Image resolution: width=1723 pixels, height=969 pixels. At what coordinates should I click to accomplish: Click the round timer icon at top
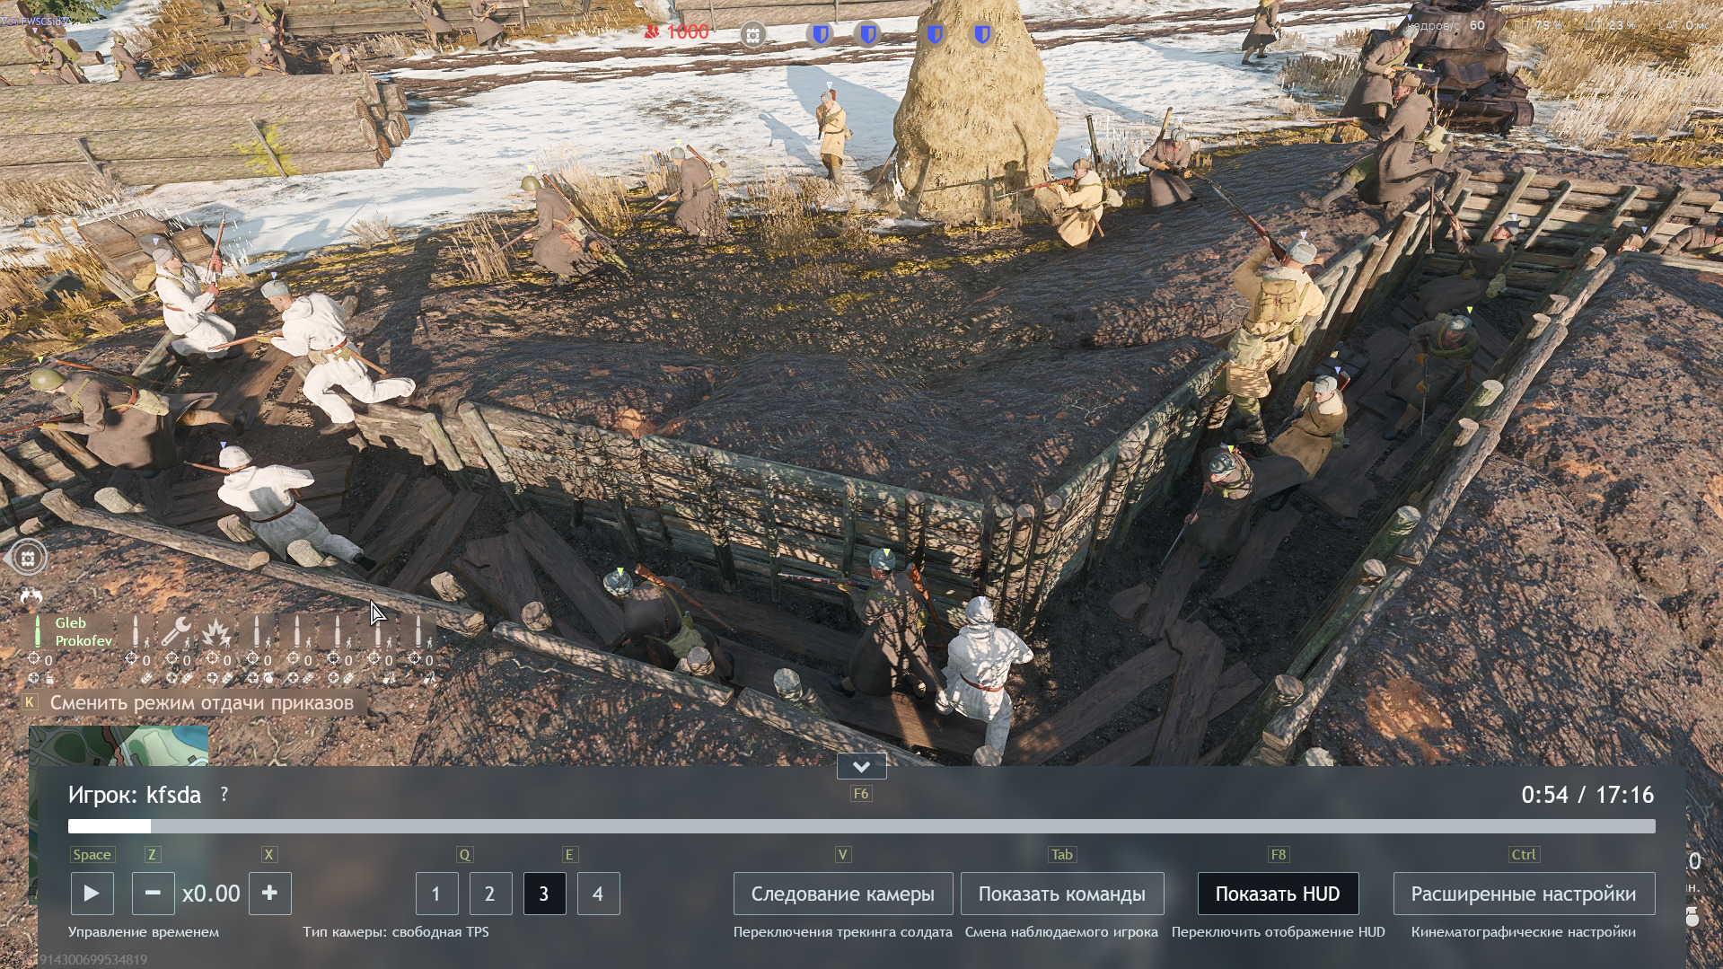pos(752,35)
